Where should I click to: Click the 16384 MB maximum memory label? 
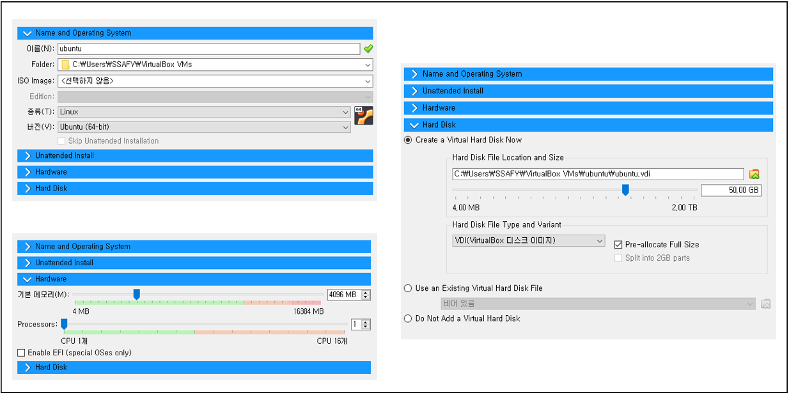(308, 311)
